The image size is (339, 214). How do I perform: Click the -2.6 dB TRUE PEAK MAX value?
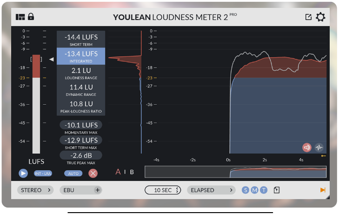coord(81,155)
